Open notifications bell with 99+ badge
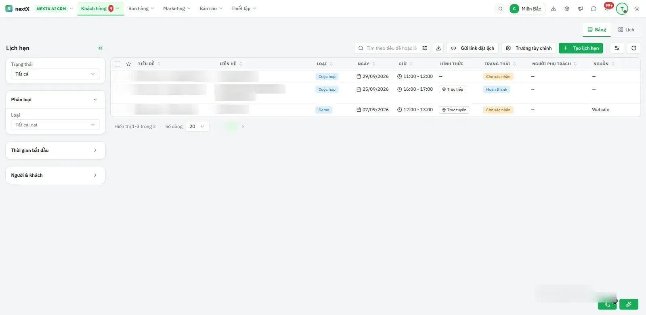The width and height of the screenshot is (646, 315). tap(607, 8)
